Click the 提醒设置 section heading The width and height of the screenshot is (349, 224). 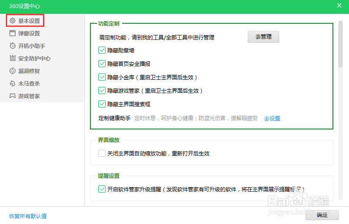pyautogui.click(x=109, y=176)
